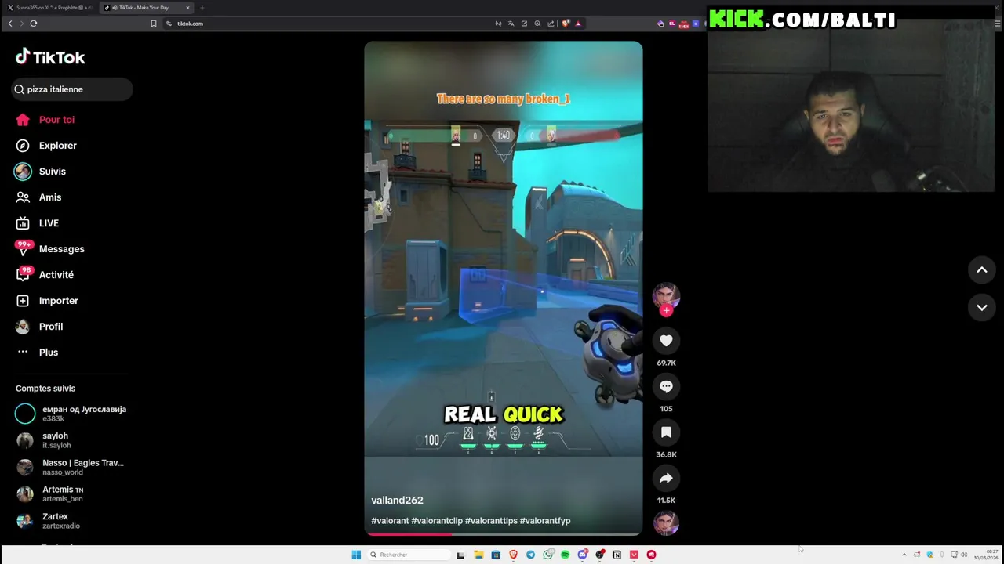The image size is (1004, 564).
Task: Reload the page
Action: click(34, 23)
